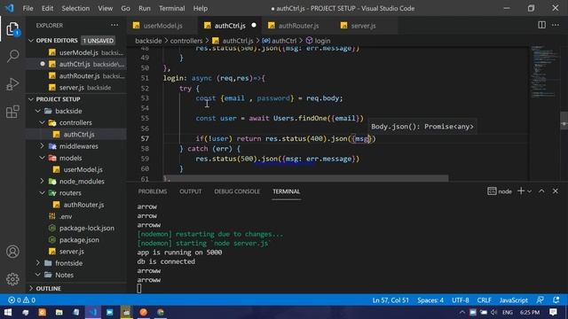Change encoding via UTF-8 status entry
568x319 pixels.
click(460, 300)
